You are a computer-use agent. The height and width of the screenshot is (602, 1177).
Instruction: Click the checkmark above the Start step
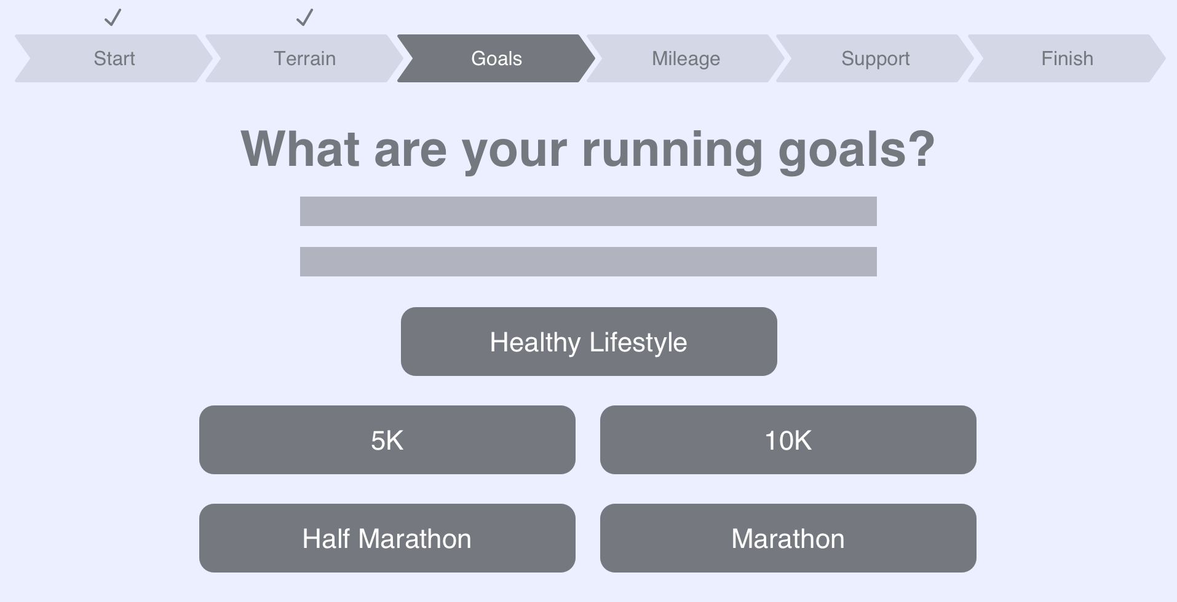[x=113, y=17]
